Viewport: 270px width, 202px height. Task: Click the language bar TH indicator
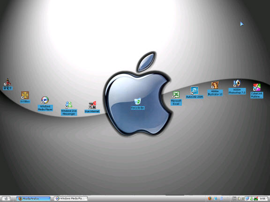[x=234, y=199]
